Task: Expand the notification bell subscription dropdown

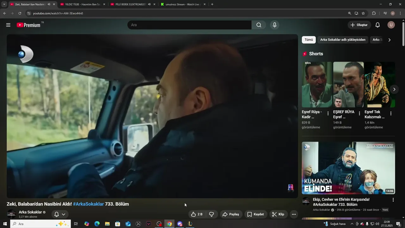Action: tap(60, 214)
